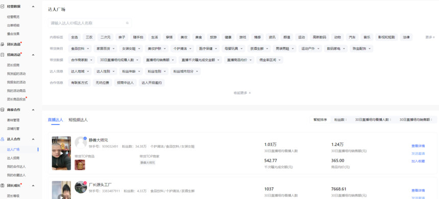Sort by 30日直播场均观看人数
Screen dimensions: 439x199
pyautogui.click(x=373, y=119)
